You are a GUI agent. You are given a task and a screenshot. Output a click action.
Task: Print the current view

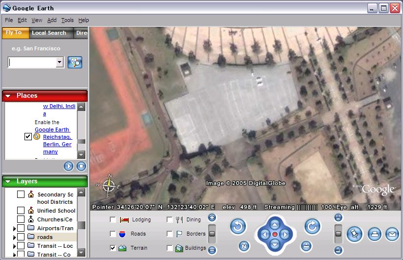click(x=374, y=234)
